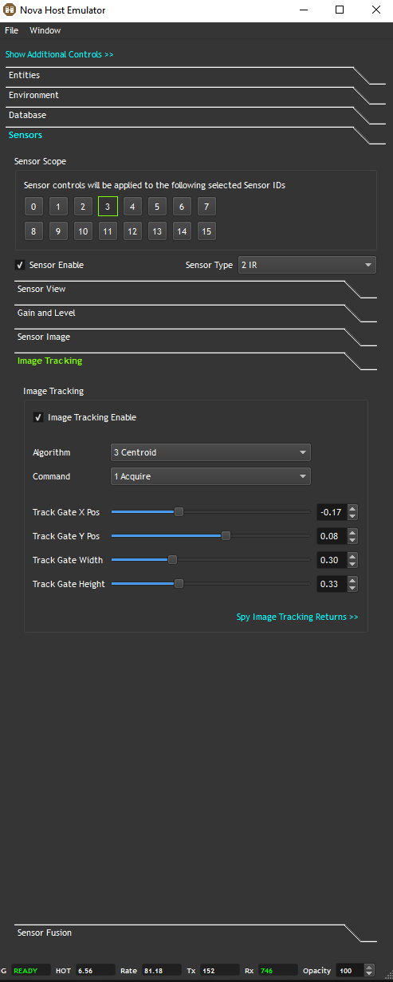
Task: Click Spy Image Tracking Returns link
Action: [x=297, y=617]
